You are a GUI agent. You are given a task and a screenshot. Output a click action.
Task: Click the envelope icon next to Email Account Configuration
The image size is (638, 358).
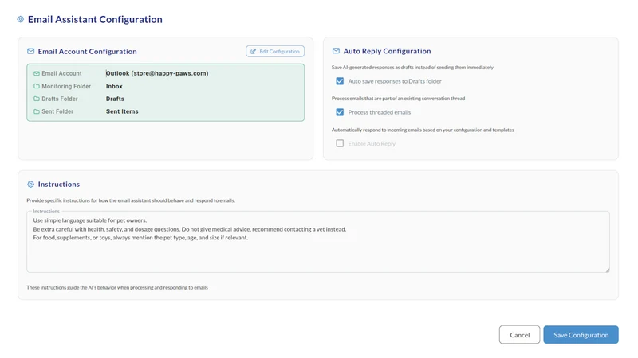coord(30,51)
